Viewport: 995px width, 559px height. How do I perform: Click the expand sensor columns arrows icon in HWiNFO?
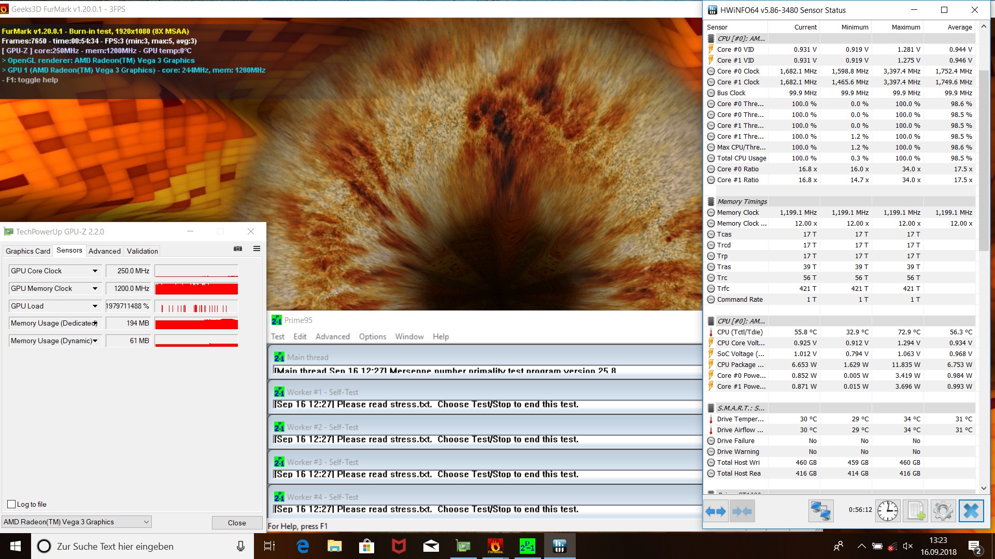click(x=716, y=511)
